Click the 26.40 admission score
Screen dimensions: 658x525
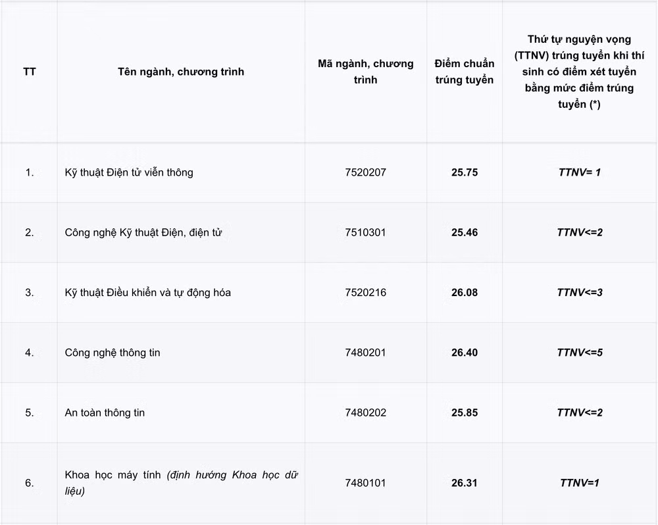click(x=465, y=353)
